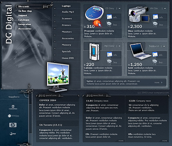Screen dimensions: 172x146
Task: Expand the Toshiba U1 arrow button
Action: [x=164, y=46]
